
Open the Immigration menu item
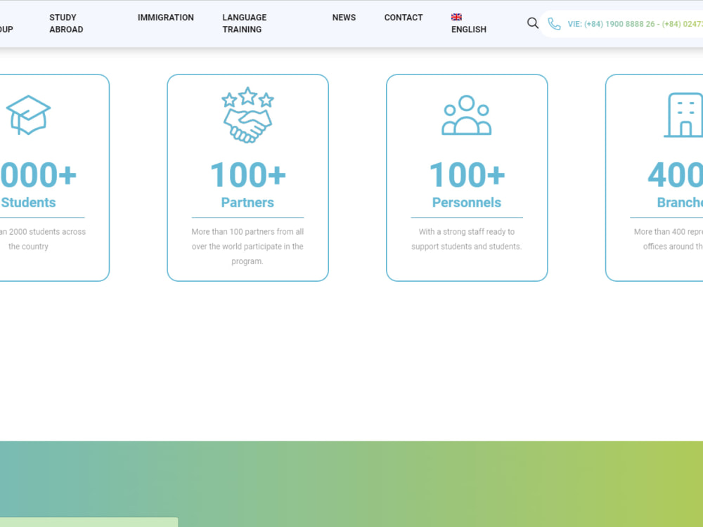click(x=165, y=18)
